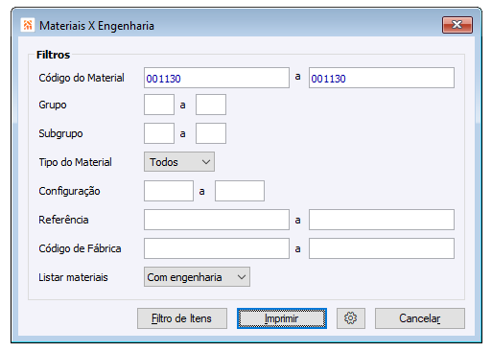Click the Filtro de Itens button

click(182, 318)
